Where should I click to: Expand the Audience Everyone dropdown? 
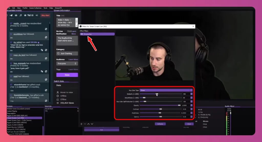pyautogui.click(x=67, y=63)
